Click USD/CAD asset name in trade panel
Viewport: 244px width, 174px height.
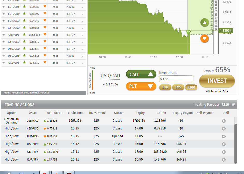(x=110, y=76)
